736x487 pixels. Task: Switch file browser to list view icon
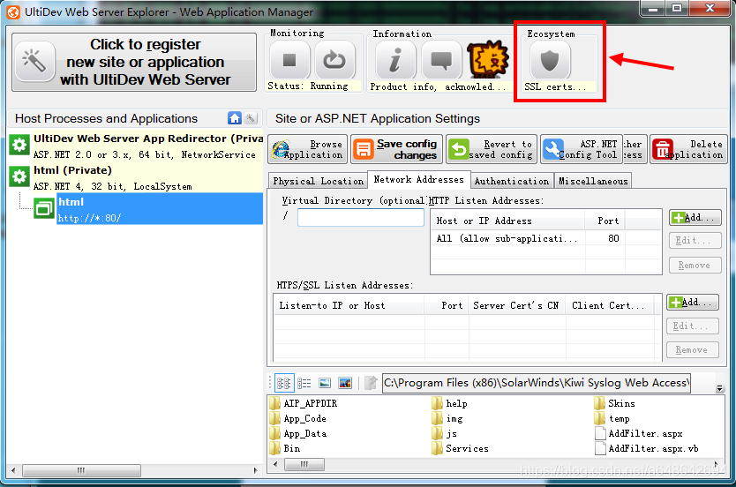304,383
